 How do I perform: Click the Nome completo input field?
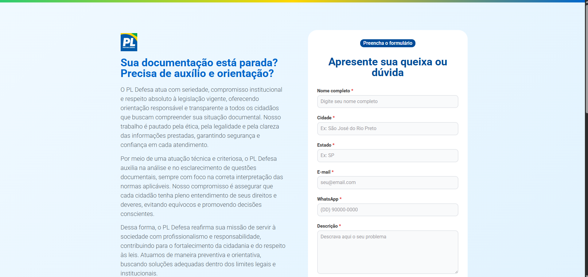click(x=387, y=102)
